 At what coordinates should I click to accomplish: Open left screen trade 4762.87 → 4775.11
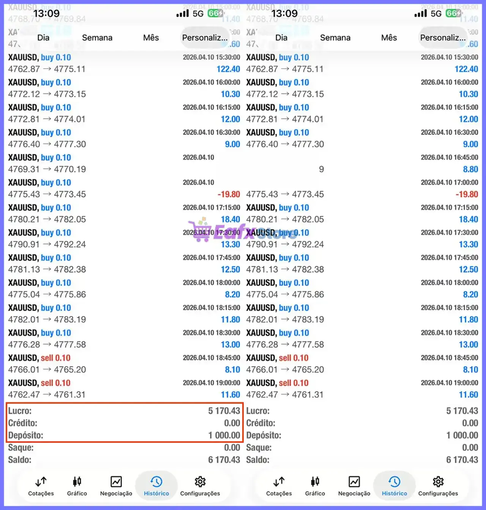coord(47,69)
